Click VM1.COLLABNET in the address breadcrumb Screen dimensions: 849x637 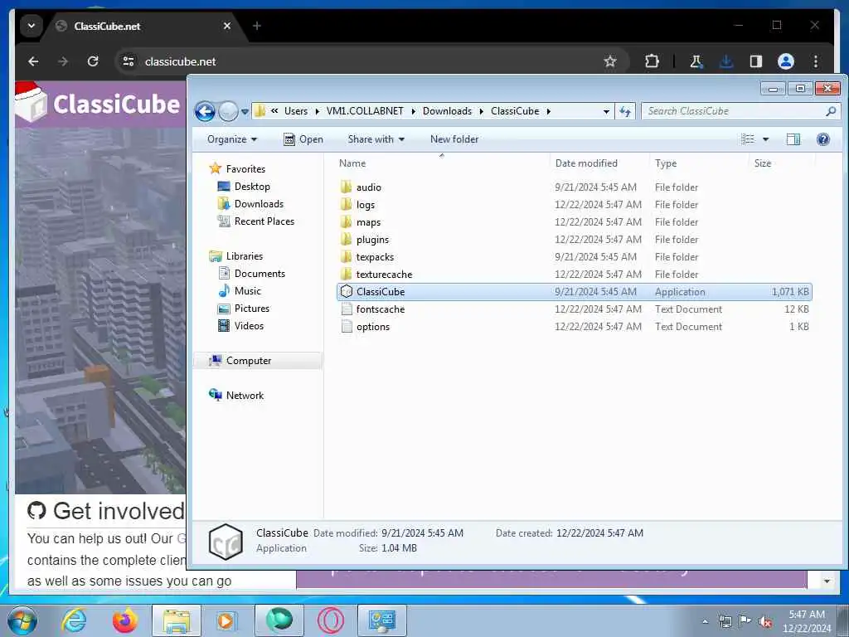(x=365, y=111)
